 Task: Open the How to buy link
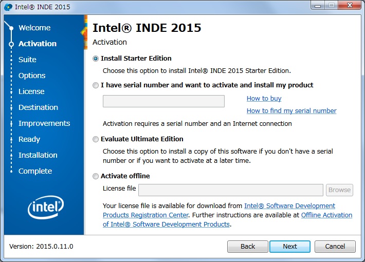264,99
